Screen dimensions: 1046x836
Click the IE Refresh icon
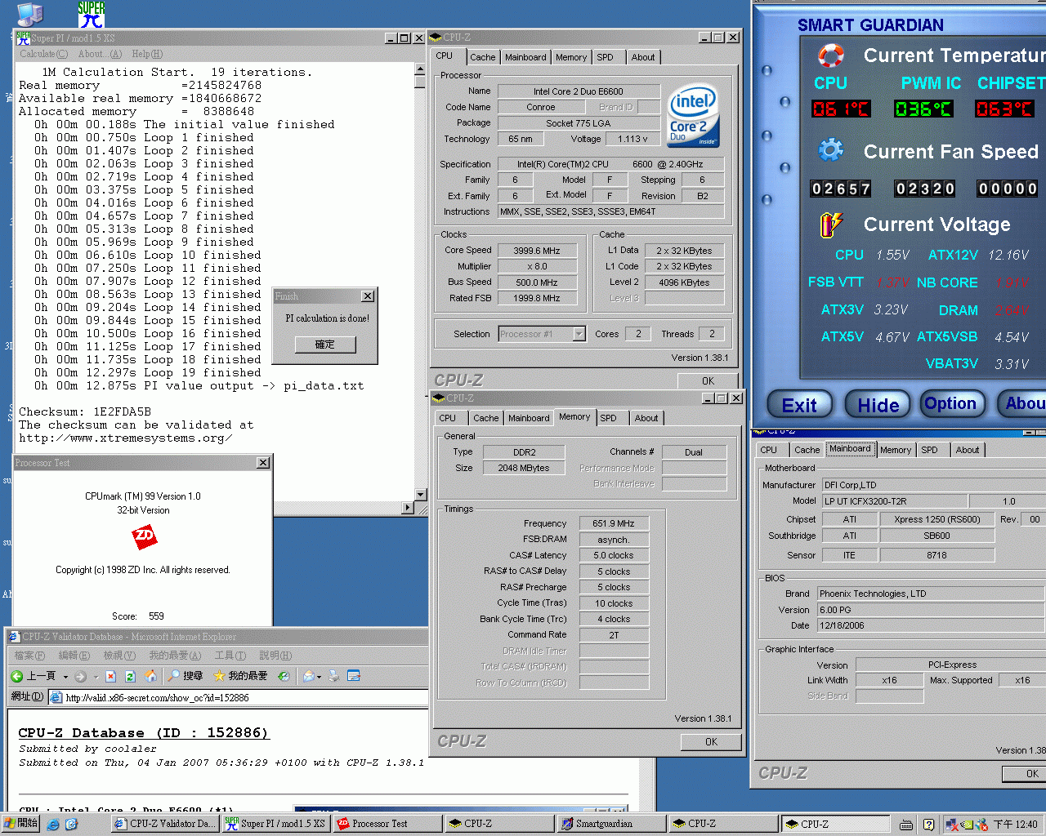130,676
